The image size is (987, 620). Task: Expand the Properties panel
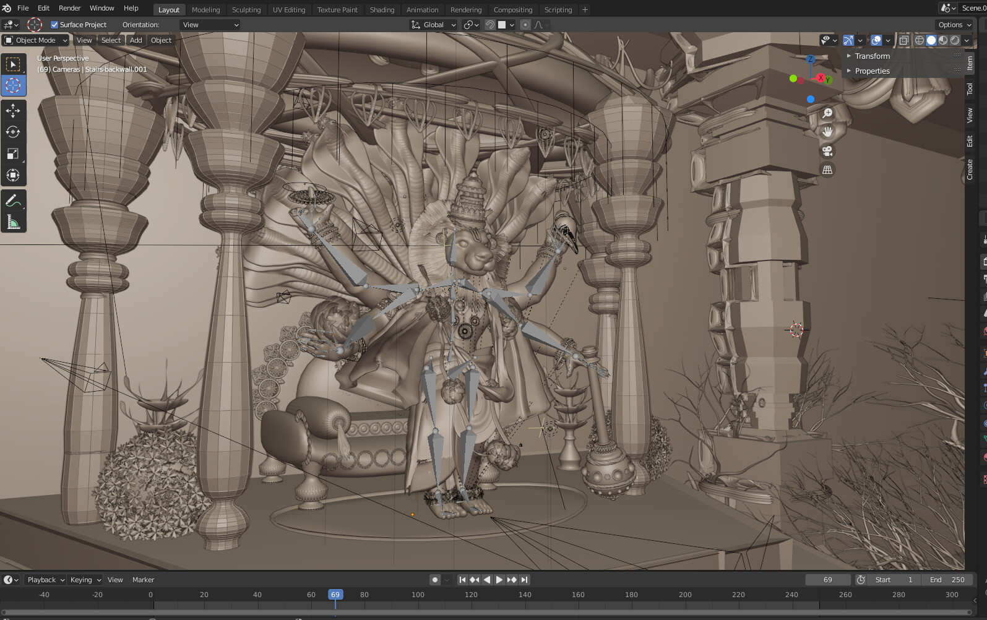(x=872, y=71)
